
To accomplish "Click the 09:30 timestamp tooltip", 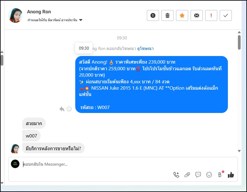I will click(84, 48).
